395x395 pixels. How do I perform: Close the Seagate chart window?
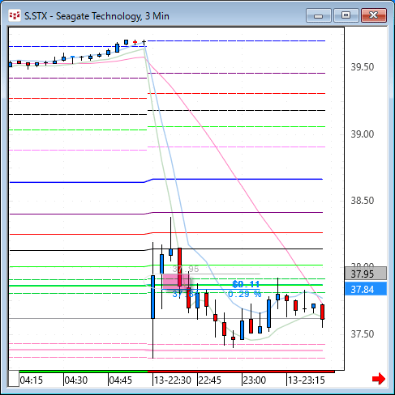374,15
